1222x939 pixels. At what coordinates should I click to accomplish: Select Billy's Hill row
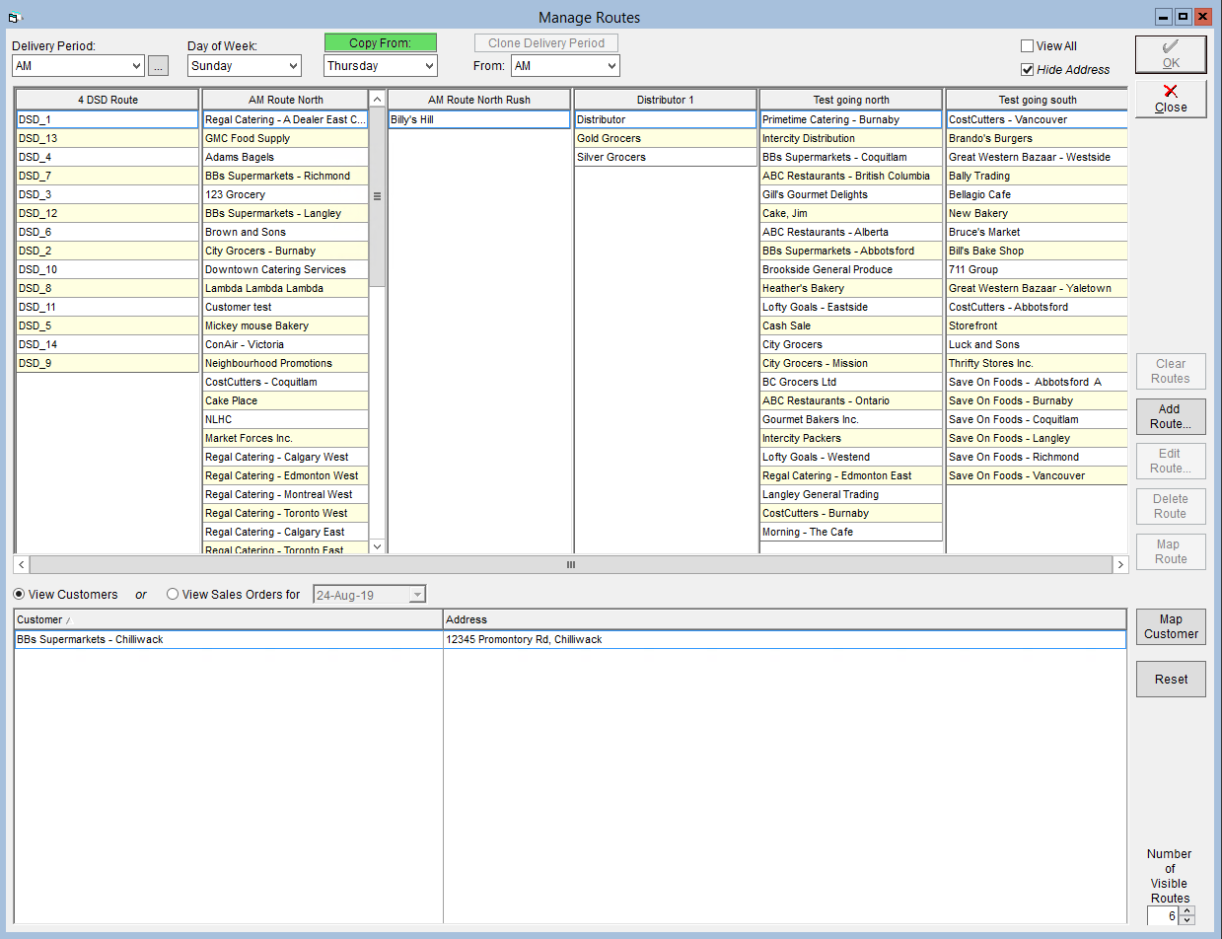[x=479, y=119]
